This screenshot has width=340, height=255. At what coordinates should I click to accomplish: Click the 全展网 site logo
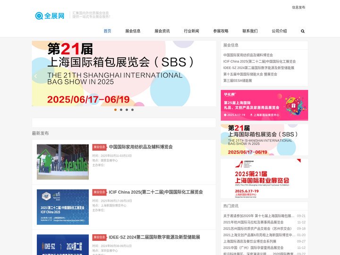50,16
